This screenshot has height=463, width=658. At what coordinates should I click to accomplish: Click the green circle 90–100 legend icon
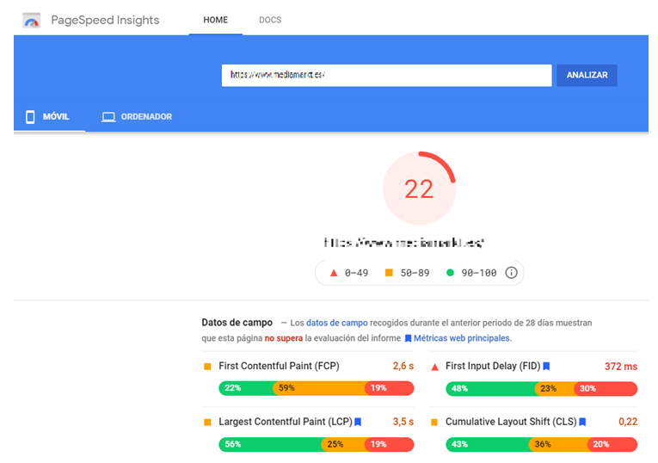(450, 273)
